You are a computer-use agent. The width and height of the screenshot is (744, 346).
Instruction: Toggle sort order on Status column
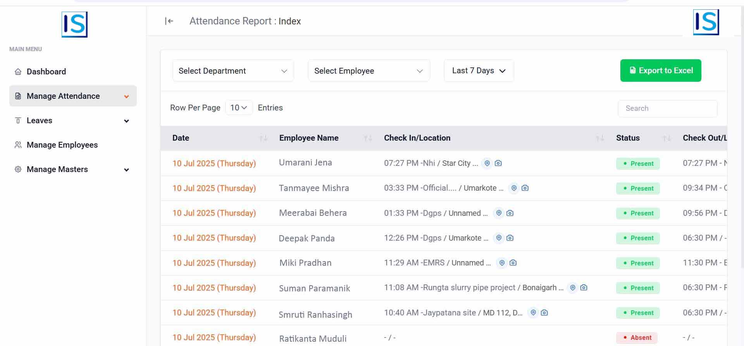pyautogui.click(x=666, y=138)
